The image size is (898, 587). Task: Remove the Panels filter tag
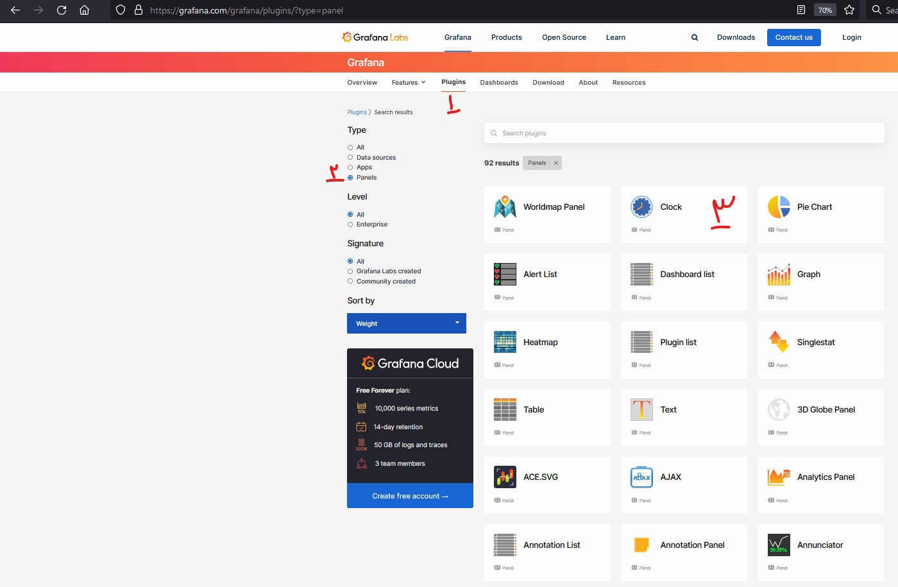pos(556,163)
